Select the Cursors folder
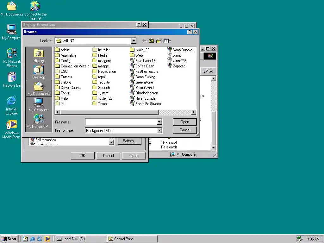 pyautogui.click(x=64, y=77)
